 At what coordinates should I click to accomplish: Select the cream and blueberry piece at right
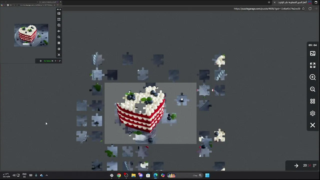[219, 135]
